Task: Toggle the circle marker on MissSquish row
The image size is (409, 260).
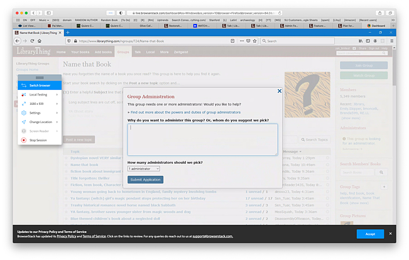Action: [327, 212]
